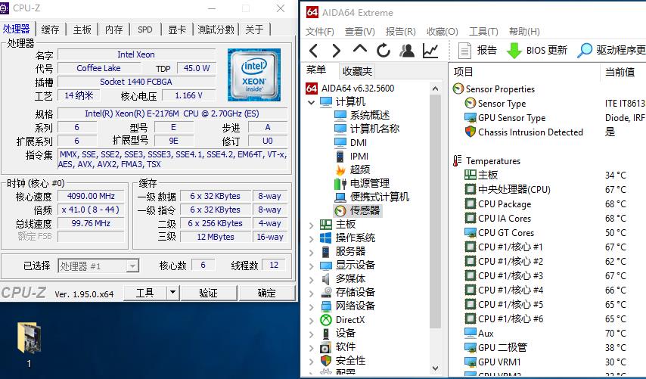646x379 pixels.
Task: Open the 工具 dropdown arrow in CPU-Z
Action: pyautogui.click(x=173, y=293)
